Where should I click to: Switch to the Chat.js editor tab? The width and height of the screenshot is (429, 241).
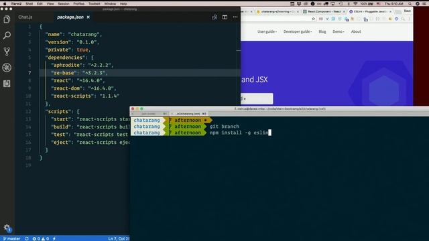pyautogui.click(x=25, y=17)
